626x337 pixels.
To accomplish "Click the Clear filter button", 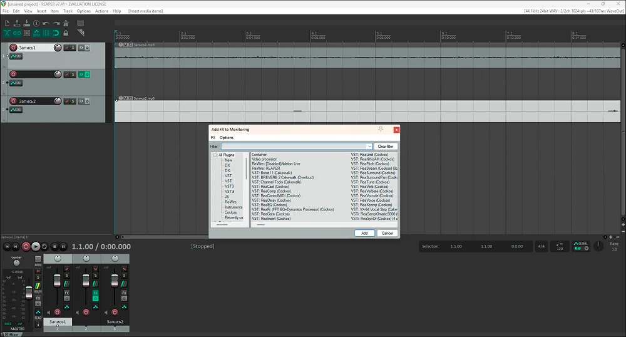I will (386, 147).
